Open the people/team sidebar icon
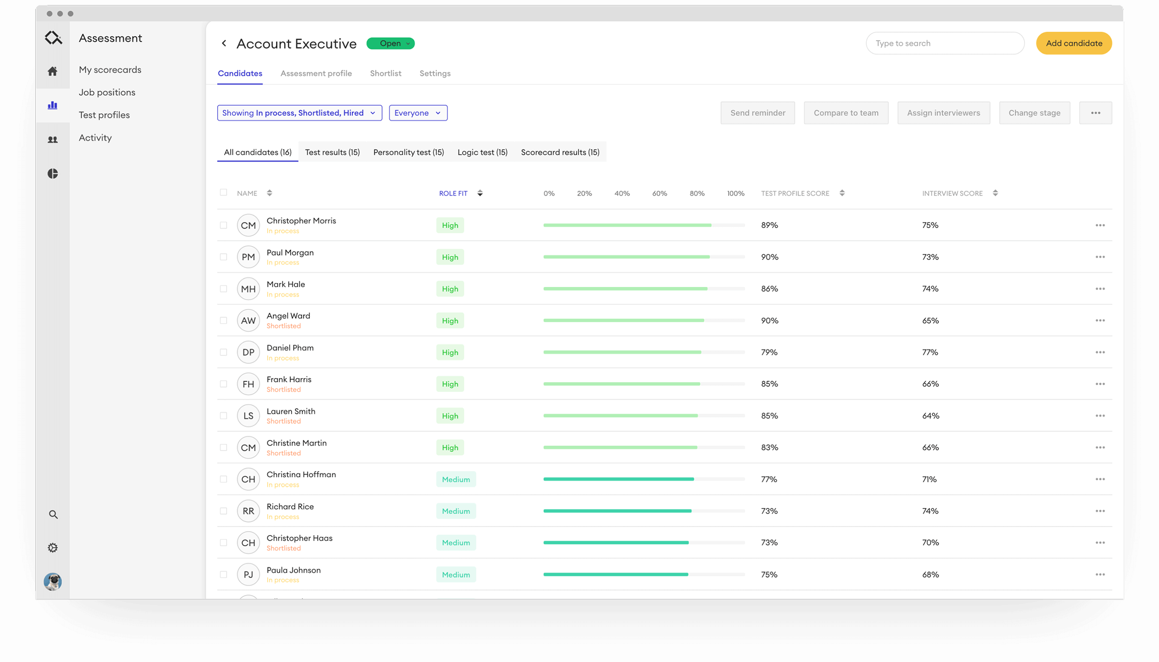 [x=52, y=139]
